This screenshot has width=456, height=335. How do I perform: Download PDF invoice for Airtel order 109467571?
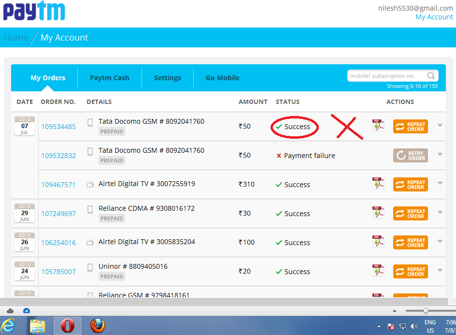[x=378, y=184]
